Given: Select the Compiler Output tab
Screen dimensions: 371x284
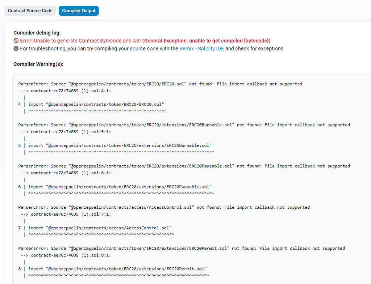Looking at the screenshot, I should pyautogui.click(x=79, y=10).
